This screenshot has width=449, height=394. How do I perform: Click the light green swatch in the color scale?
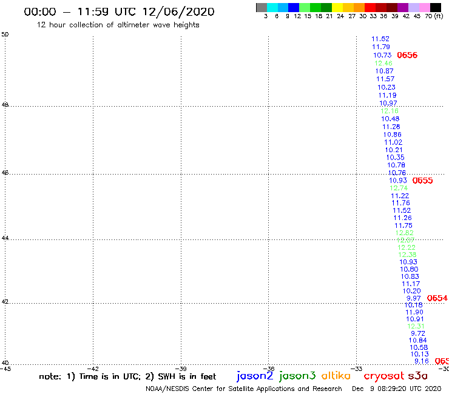coord(305,7)
